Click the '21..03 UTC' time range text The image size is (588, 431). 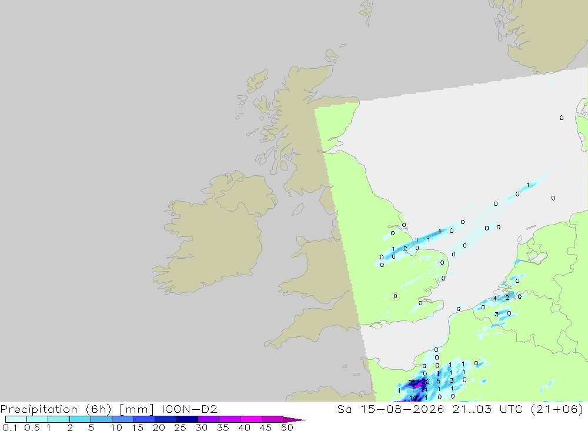[487, 409]
